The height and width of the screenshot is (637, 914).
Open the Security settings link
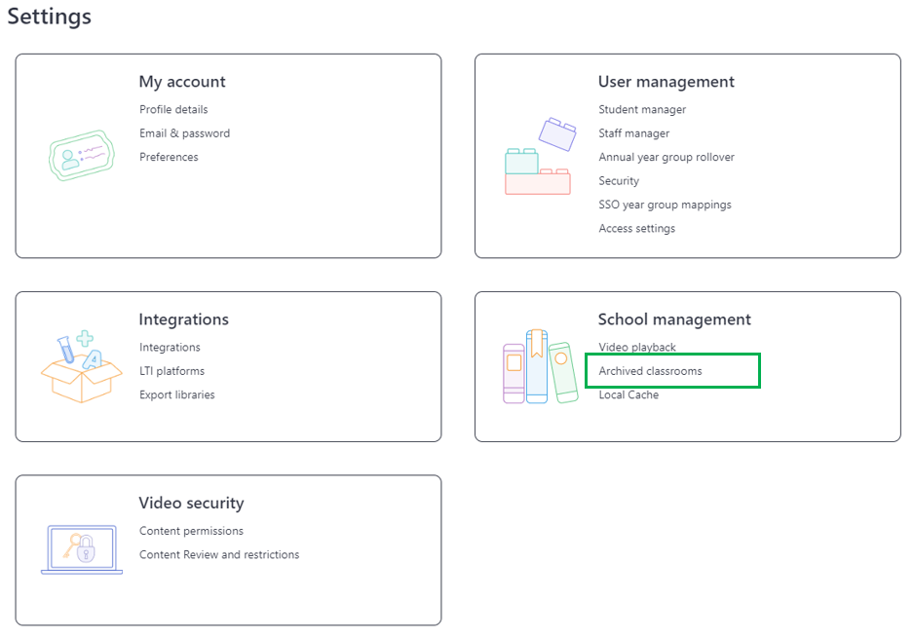pyautogui.click(x=619, y=181)
